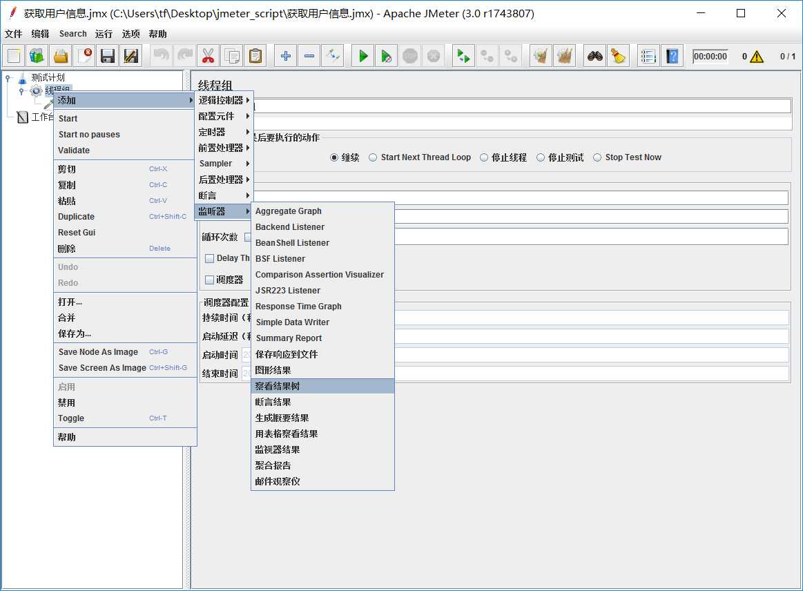This screenshot has width=803, height=591.
Task: Click Start no pauses toolbar icon
Action: tap(387, 56)
